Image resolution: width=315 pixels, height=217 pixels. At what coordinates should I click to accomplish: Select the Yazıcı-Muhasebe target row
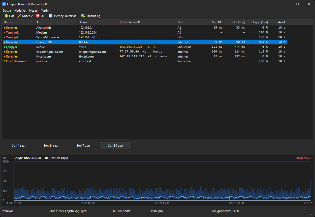click(144, 37)
